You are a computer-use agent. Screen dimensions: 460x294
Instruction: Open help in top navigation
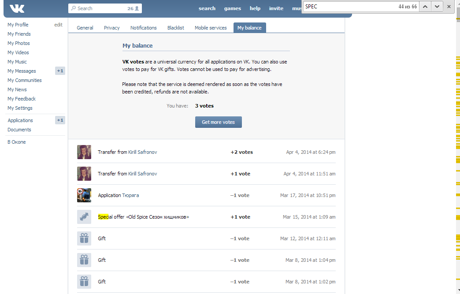255,8
